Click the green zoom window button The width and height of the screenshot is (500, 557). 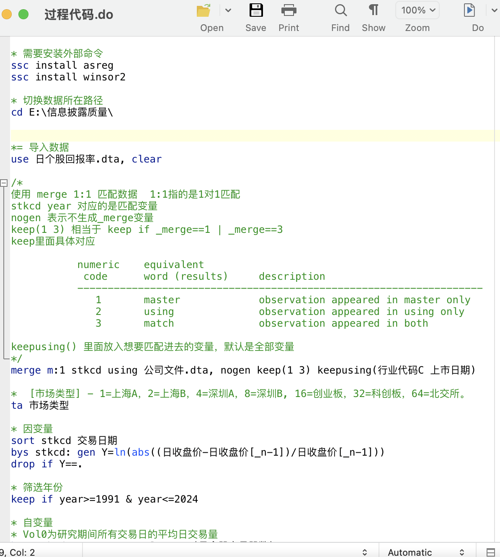(x=23, y=15)
